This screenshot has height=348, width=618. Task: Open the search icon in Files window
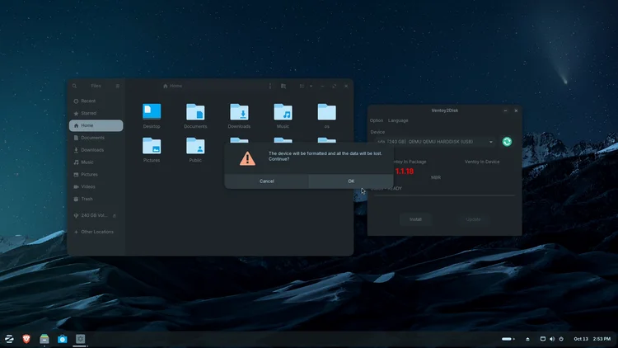pyautogui.click(x=74, y=86)
